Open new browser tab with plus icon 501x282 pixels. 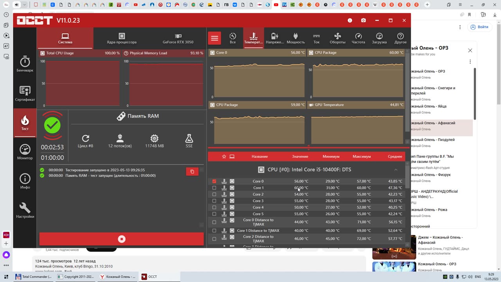point(427,5)
